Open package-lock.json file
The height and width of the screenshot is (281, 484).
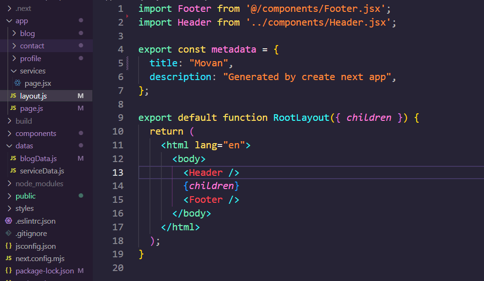(45, 271)
